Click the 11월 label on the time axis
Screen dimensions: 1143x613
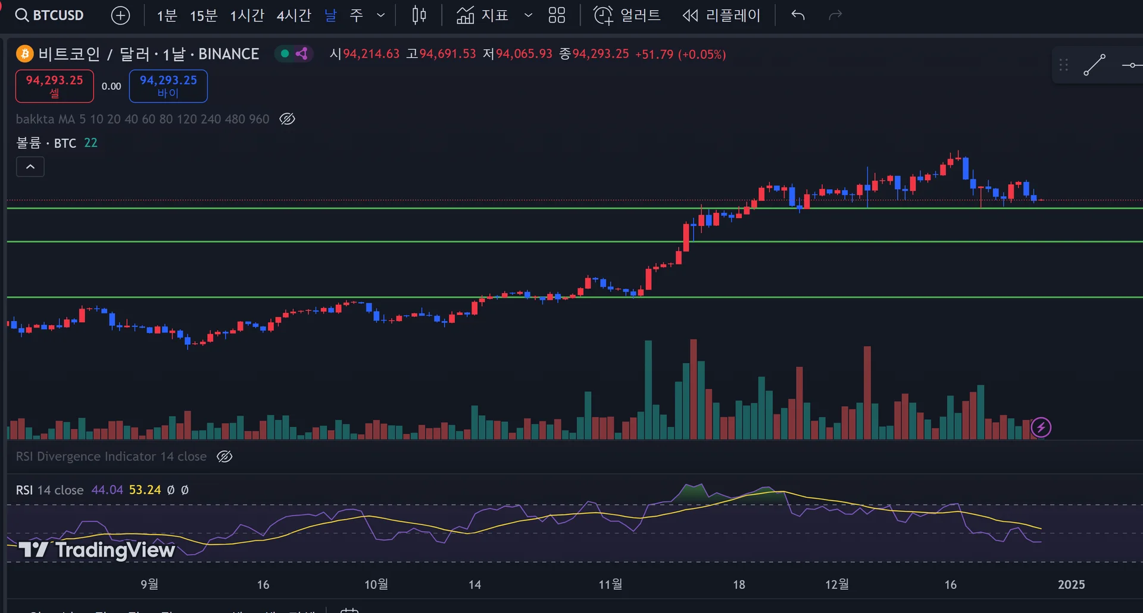(x=610, y=584)
